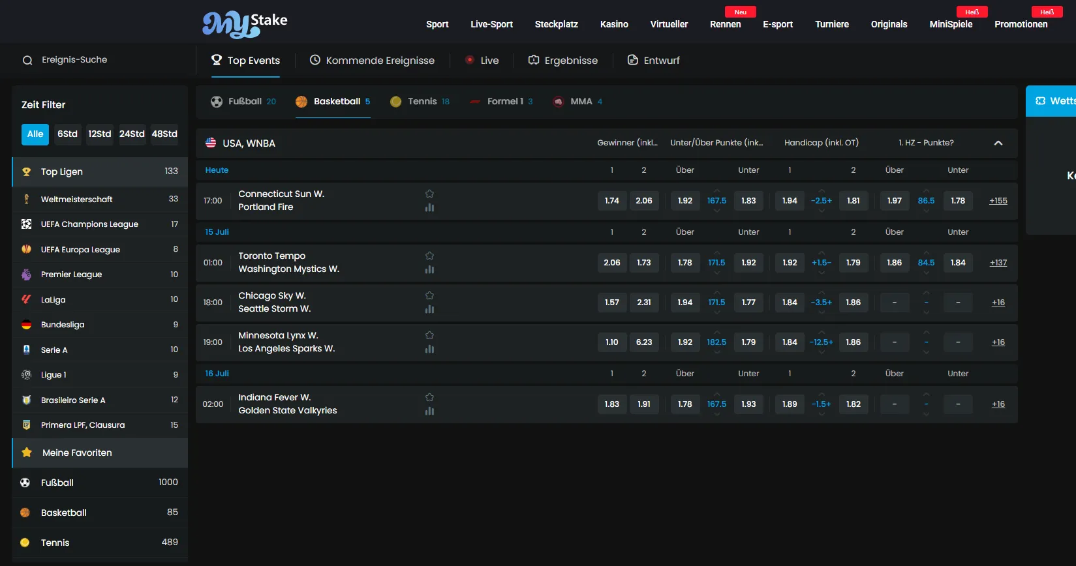
Task: Expand the +155 additional markets link
Action: coord(998,201)
